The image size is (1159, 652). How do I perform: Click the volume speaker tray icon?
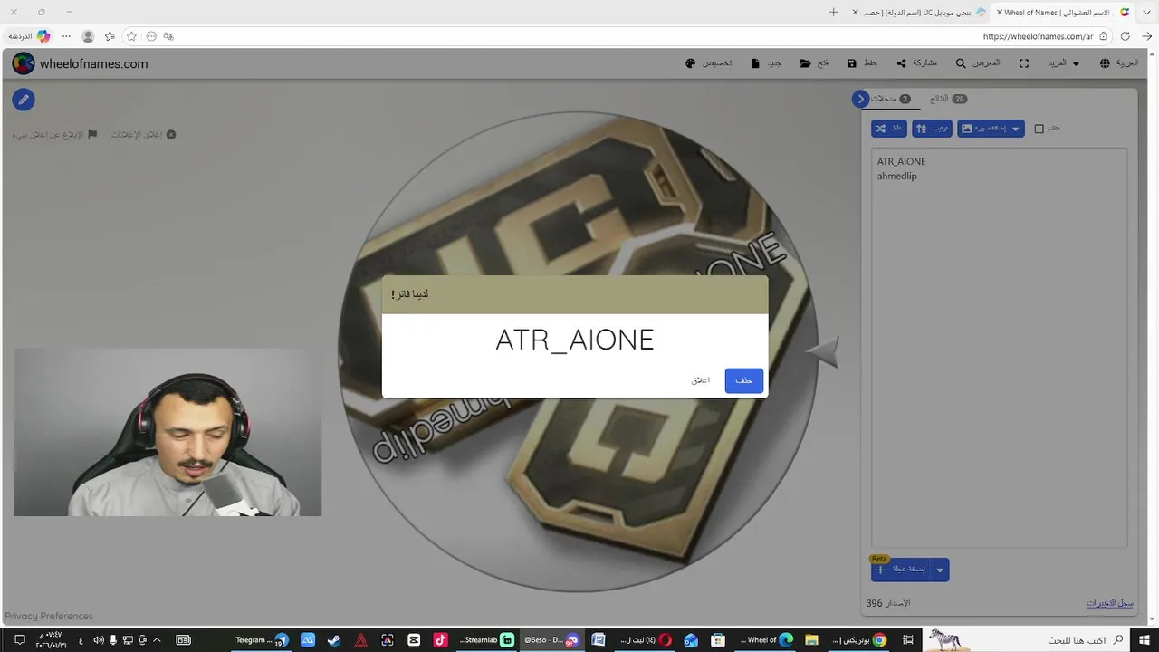(x=98, y=640)
